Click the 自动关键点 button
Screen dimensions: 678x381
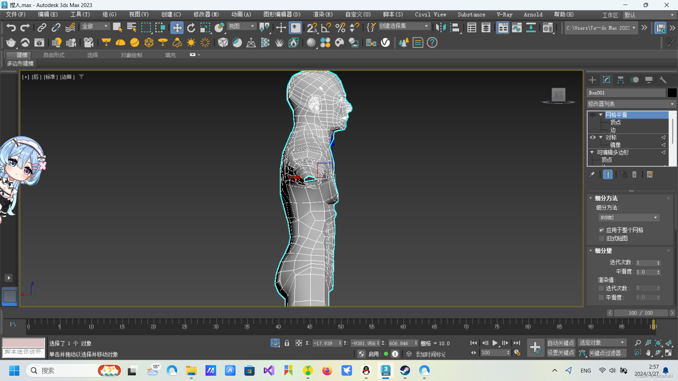click(x=560, y=343)
